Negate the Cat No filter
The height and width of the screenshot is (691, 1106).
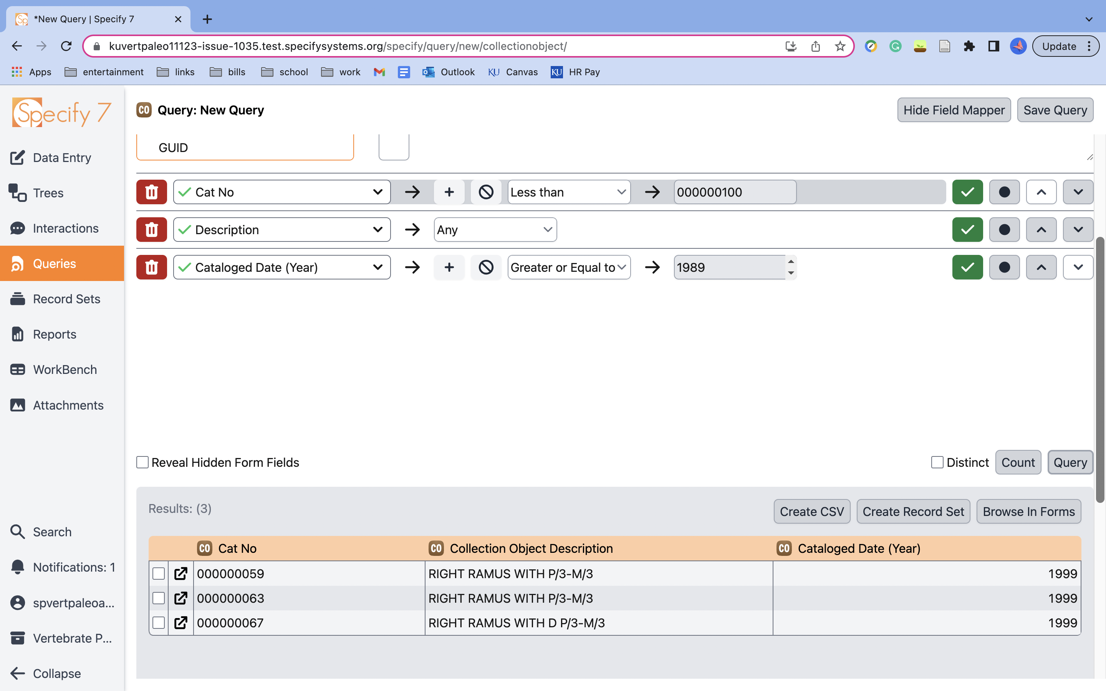click(x=486, y=192)
